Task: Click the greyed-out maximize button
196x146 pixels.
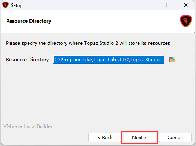Action: (x=168, y=5)
